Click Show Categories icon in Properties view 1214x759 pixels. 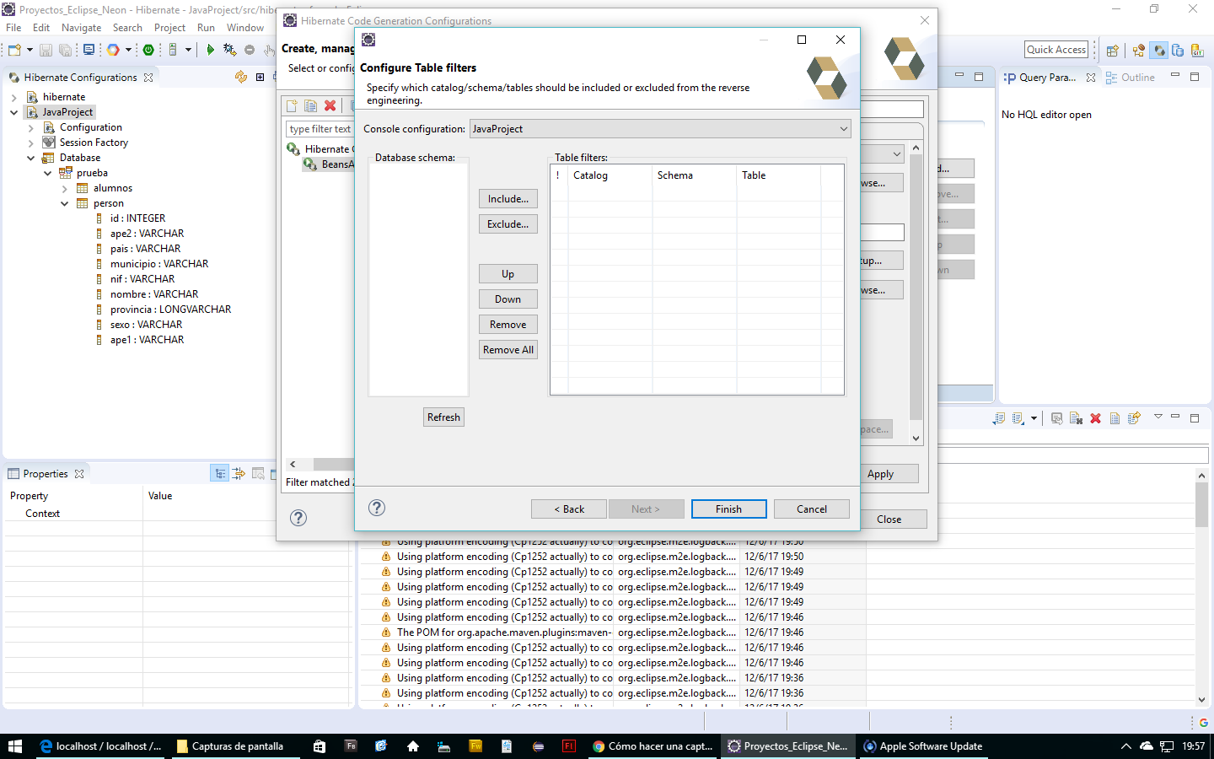tap(219, 474)
